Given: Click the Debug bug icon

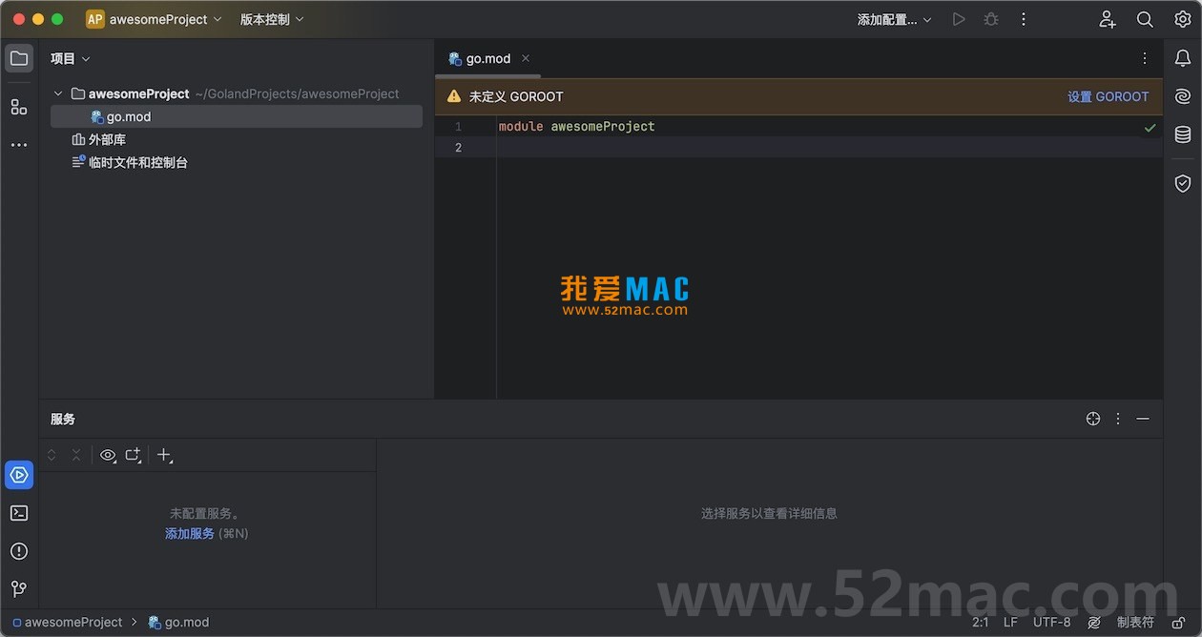Looking at the screenshot, I should point(991,19).
